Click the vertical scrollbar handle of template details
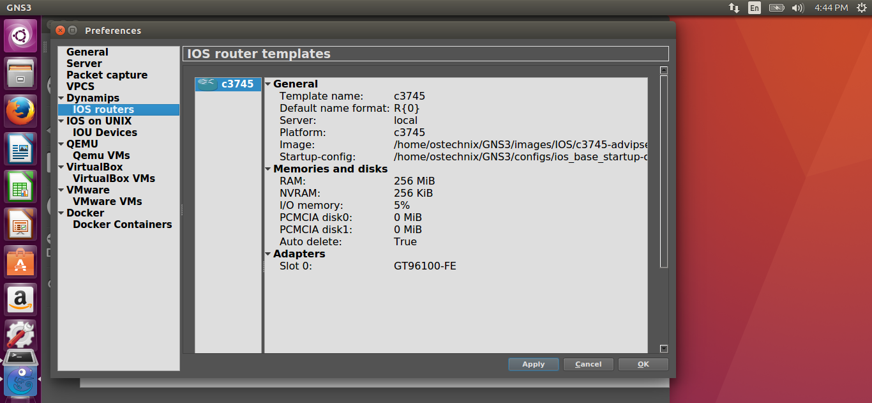The image size is (872, 403). 664,172
